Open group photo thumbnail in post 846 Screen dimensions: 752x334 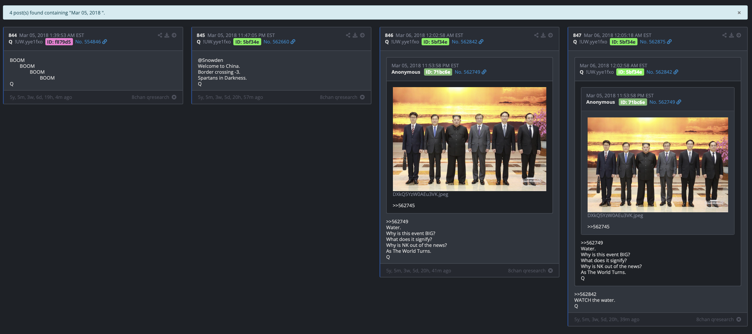(469, 139)
